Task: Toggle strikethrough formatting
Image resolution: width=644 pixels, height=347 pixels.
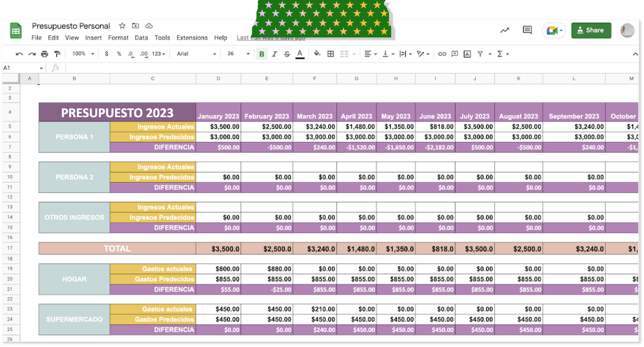Action: (287, 54)
